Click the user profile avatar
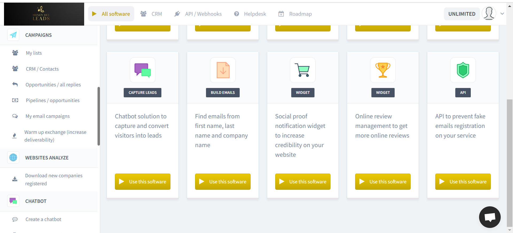The image size is (513, 233). point(489,14)
